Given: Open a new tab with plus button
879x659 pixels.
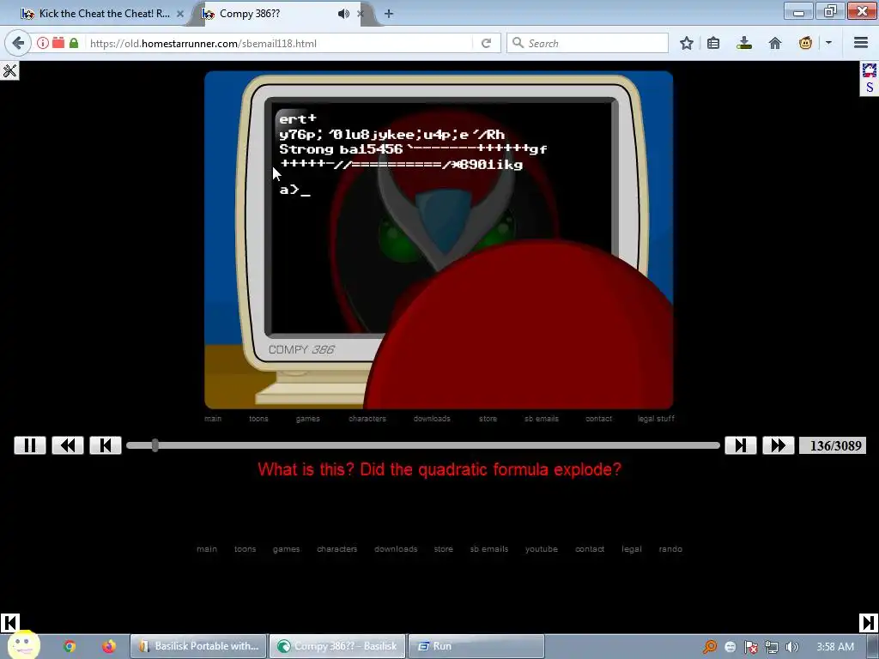Looking at the screenshot, I should point(389,14).
